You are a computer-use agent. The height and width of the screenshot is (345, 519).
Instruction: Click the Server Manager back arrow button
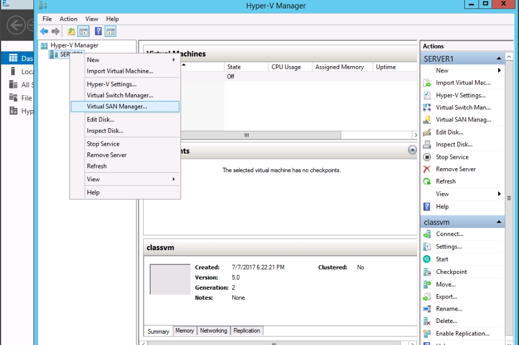coord(16,25)
